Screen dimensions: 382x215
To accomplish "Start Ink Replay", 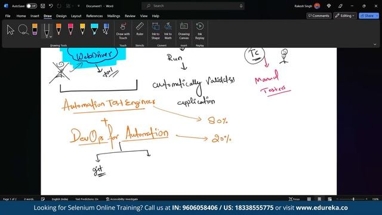I will [200, 31].
